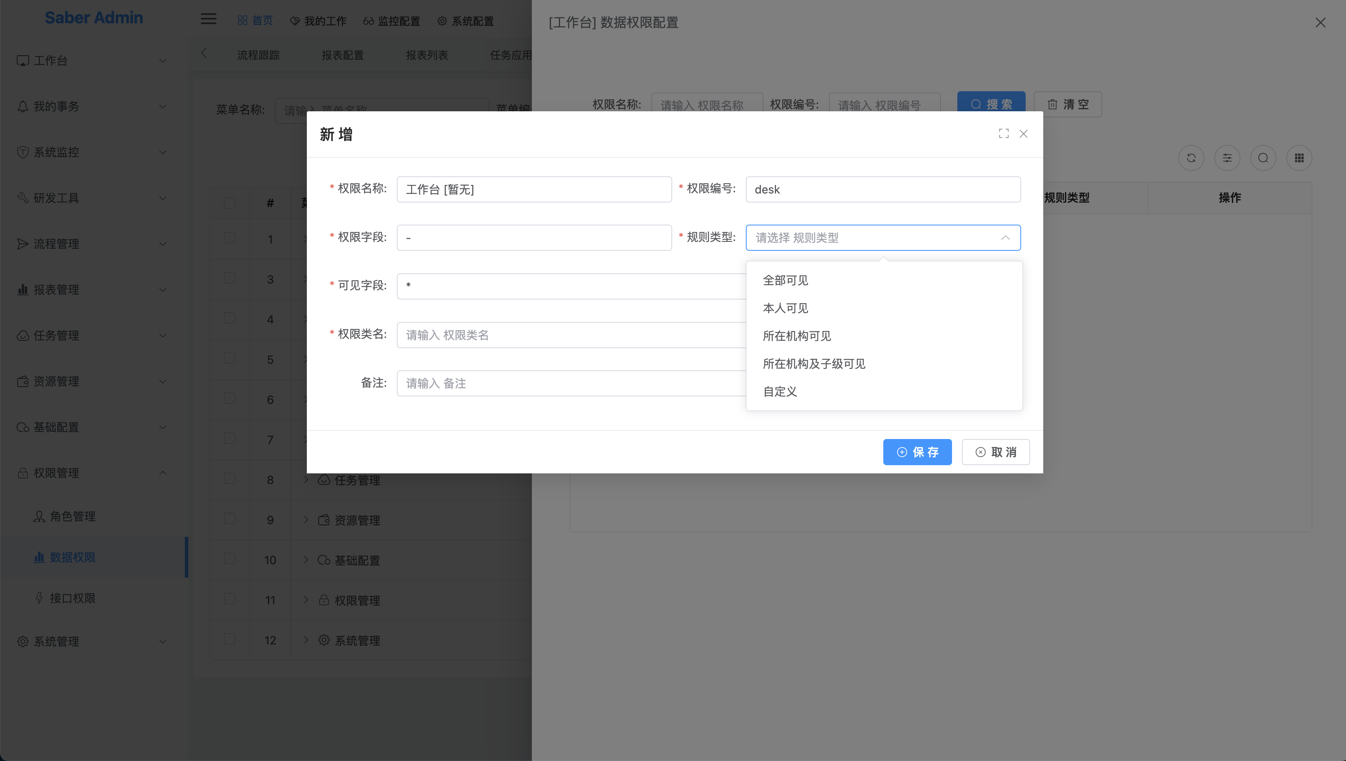Toggle the select-all checkbox in table header
Screen dimensions: 1346x761
[230, 203]
